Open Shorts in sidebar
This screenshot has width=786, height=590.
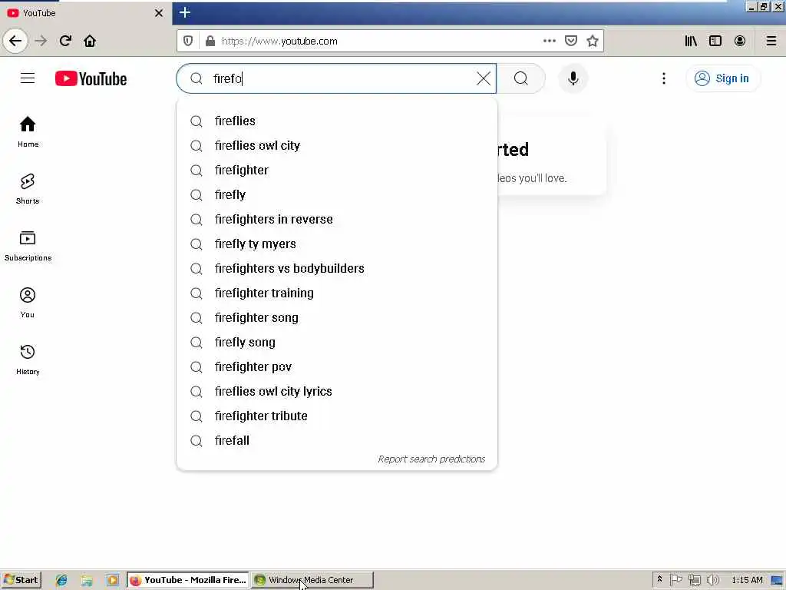28,189
